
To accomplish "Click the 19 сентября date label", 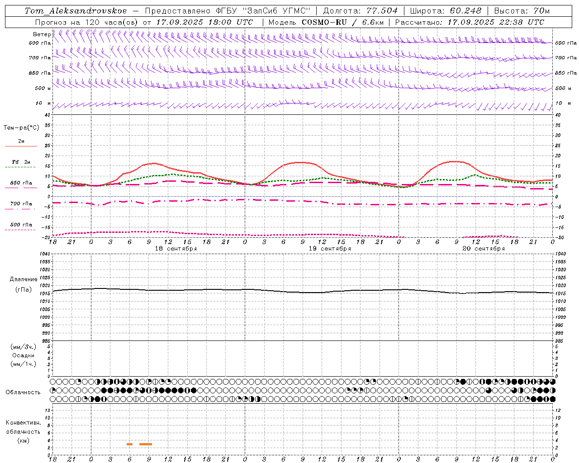I will [x=330, y=249].
